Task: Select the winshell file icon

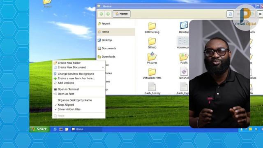Action: click(x=184, y=72)
